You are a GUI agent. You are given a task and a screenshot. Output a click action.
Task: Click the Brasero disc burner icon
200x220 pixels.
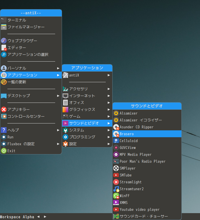click(116, 134)
